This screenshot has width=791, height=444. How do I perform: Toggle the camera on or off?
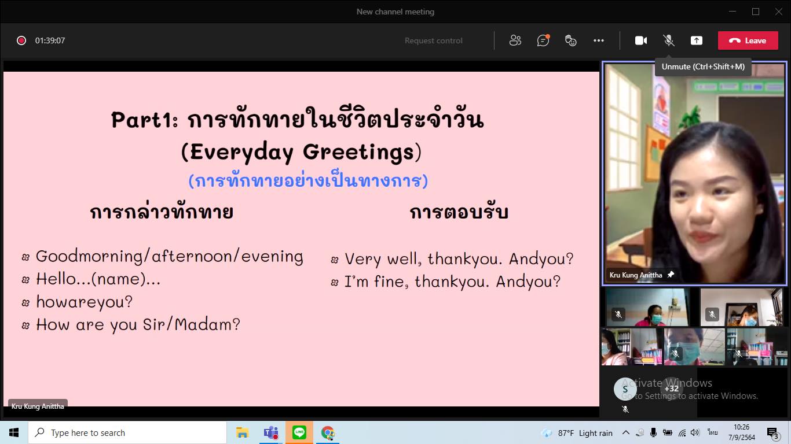tap(641, 40)
